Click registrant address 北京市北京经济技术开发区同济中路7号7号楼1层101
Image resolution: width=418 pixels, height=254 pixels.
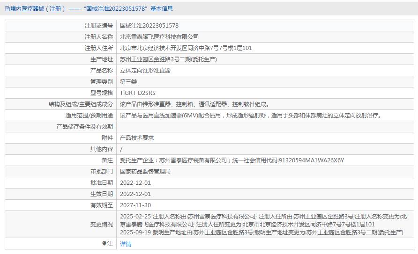coord(186,48)
